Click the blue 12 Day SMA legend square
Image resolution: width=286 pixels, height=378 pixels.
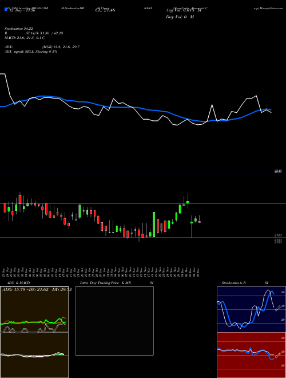6,10
